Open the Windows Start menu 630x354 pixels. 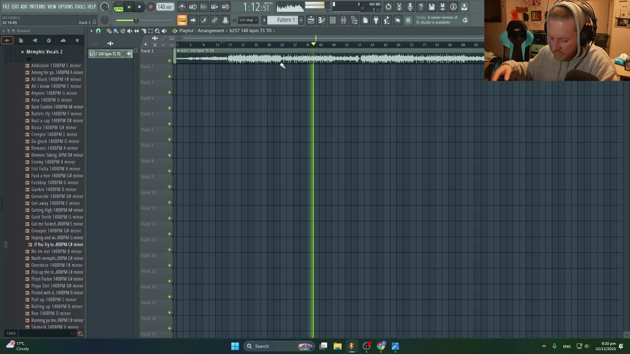pos(235,346)
